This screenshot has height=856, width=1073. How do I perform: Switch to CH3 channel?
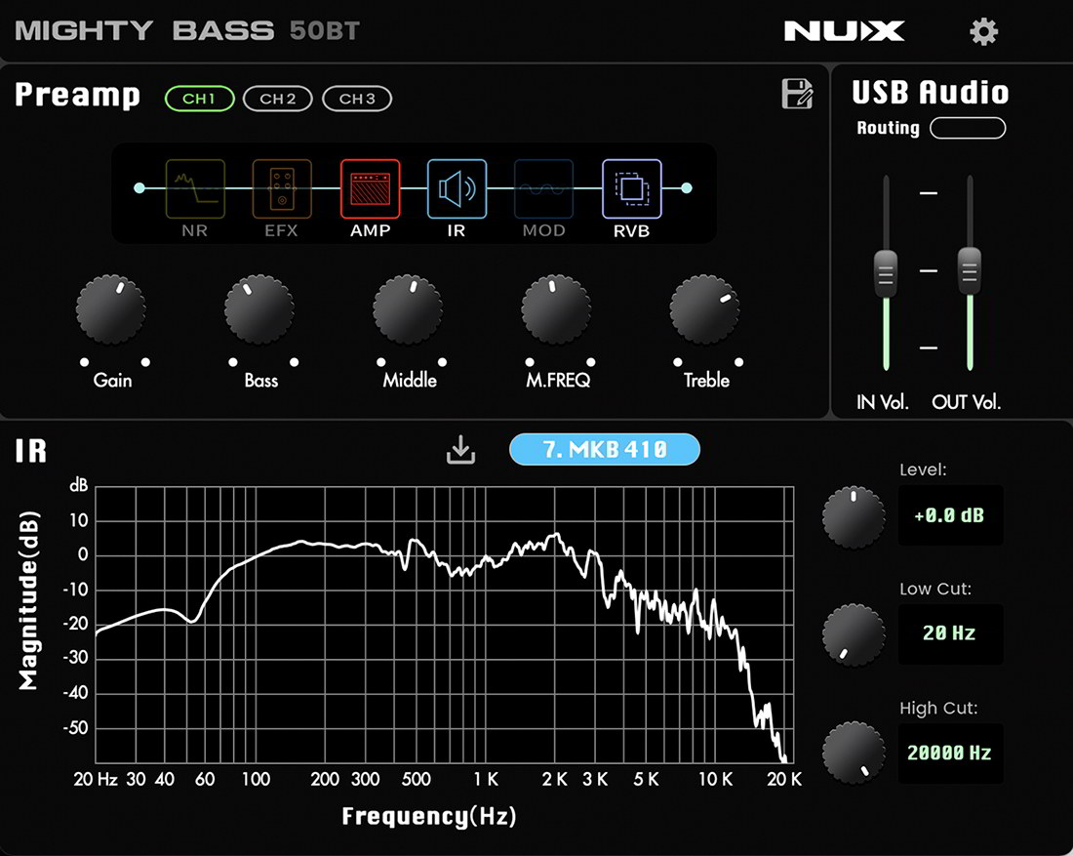[x=356, y=99]
